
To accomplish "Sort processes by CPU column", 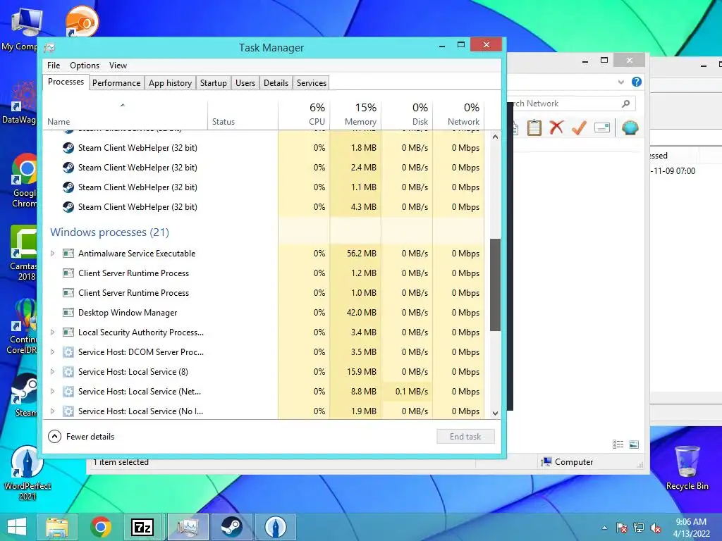I will pyautogui.click(x=304, y=114).
